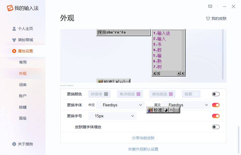The height and width of the screenshot is (155, 241).
Task: Open the 我的皮肤 link
Action: coord(219,18)
